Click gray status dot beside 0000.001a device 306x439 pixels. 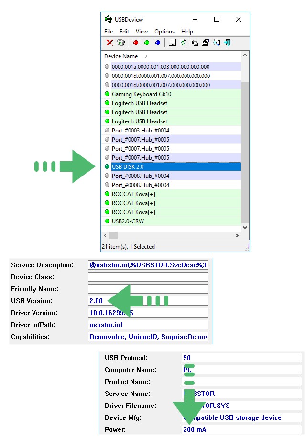point(107,66)
